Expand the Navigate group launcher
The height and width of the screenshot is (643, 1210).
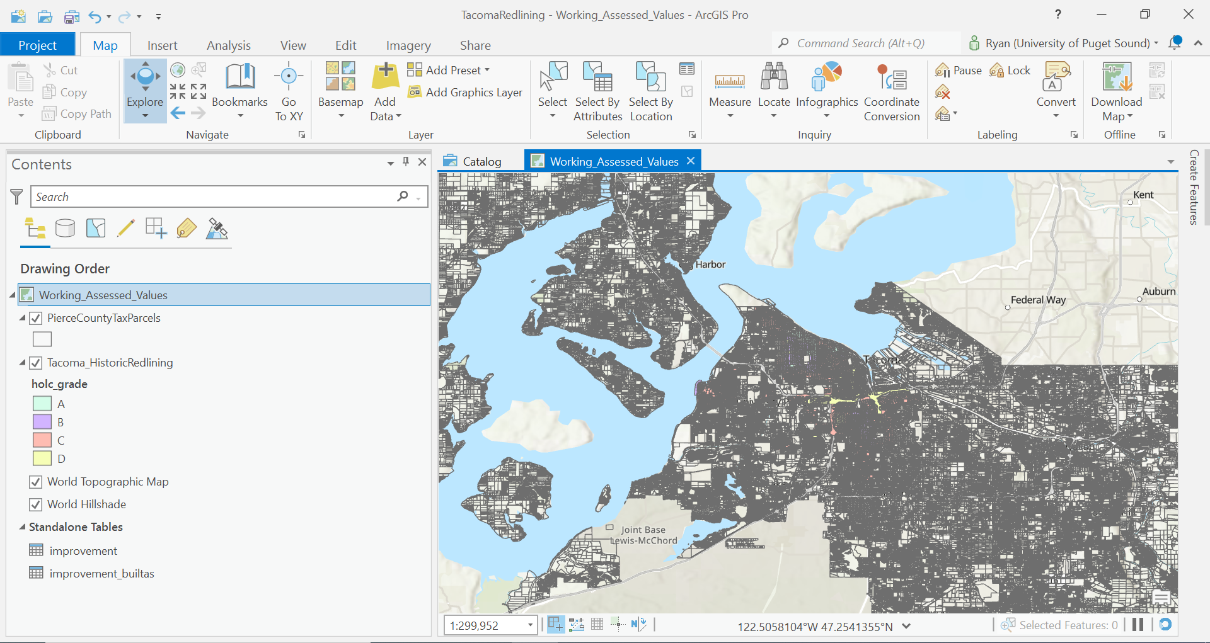tap(302, 135)
